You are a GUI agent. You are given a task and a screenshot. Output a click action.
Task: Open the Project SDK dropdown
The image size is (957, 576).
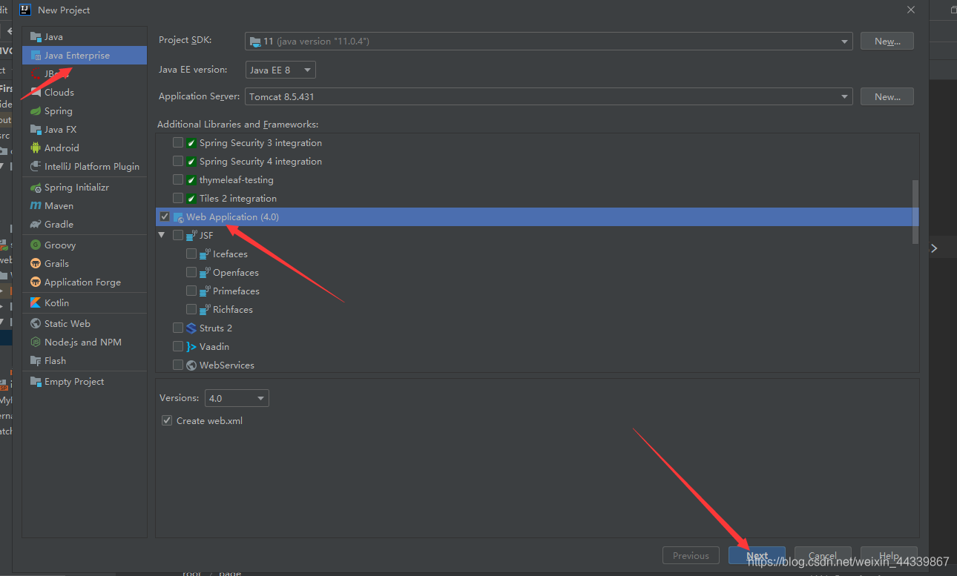pos(548,42)
